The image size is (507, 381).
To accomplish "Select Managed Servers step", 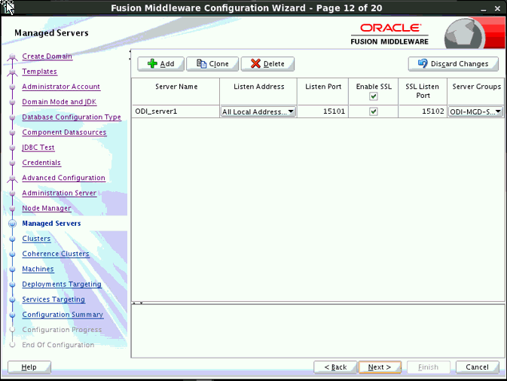I will pyautogui.click(x=51, y=224).
